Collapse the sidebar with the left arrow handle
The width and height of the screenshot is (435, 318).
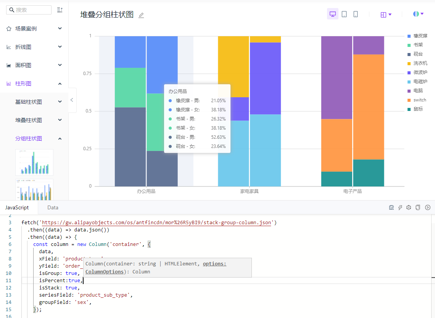tap(72, 100)
